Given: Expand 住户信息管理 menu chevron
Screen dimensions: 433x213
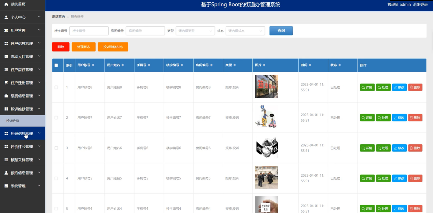Looking at the screenshot, I should 39,43.
